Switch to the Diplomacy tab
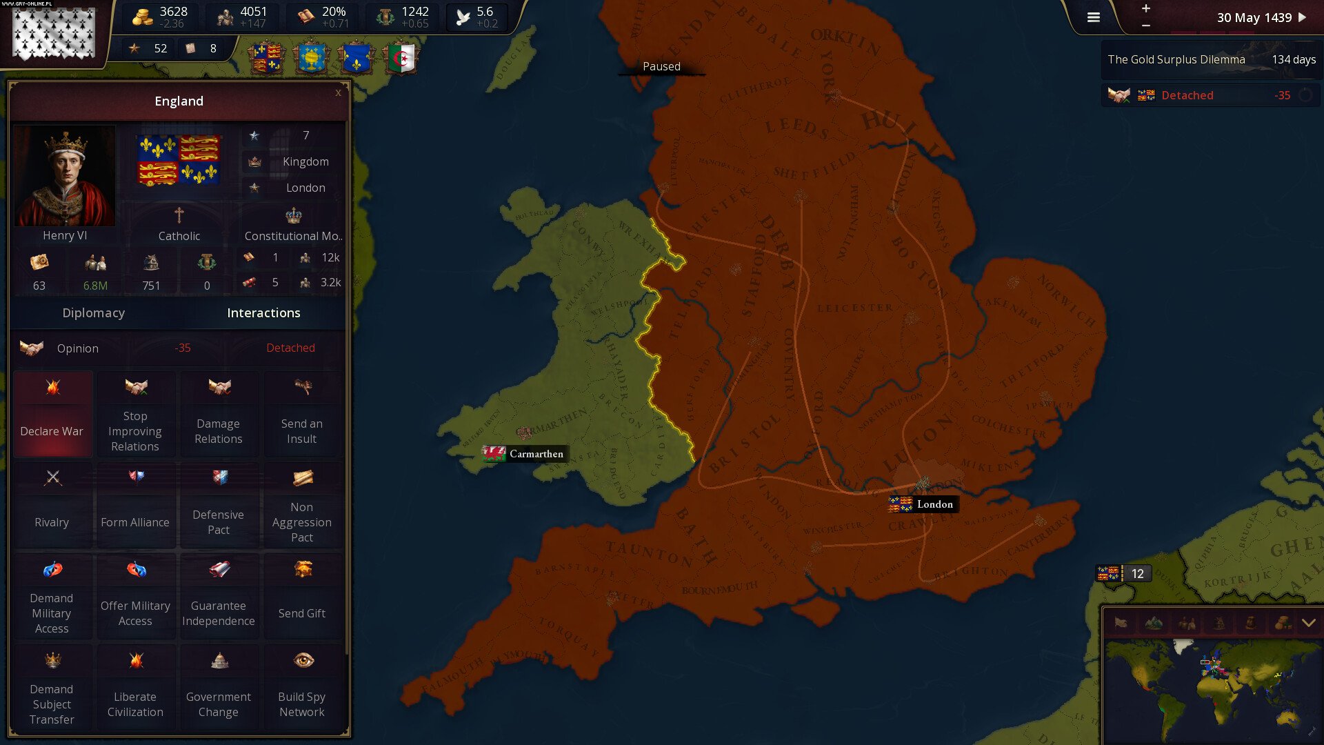 tap(94, 312)
